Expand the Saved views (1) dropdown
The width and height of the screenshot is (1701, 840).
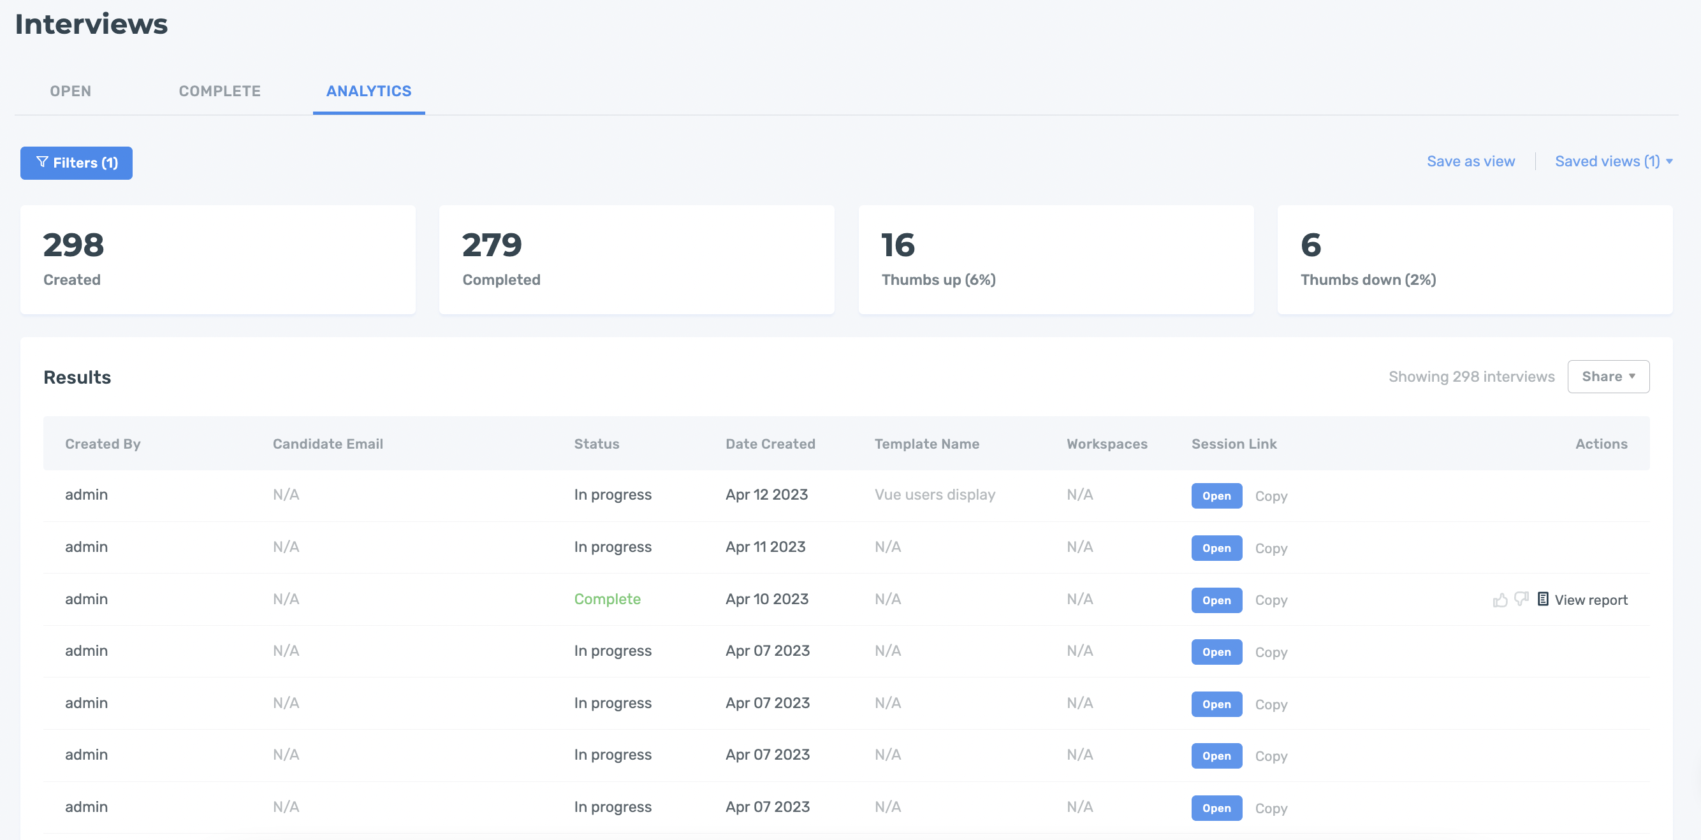pos(1612,161)
